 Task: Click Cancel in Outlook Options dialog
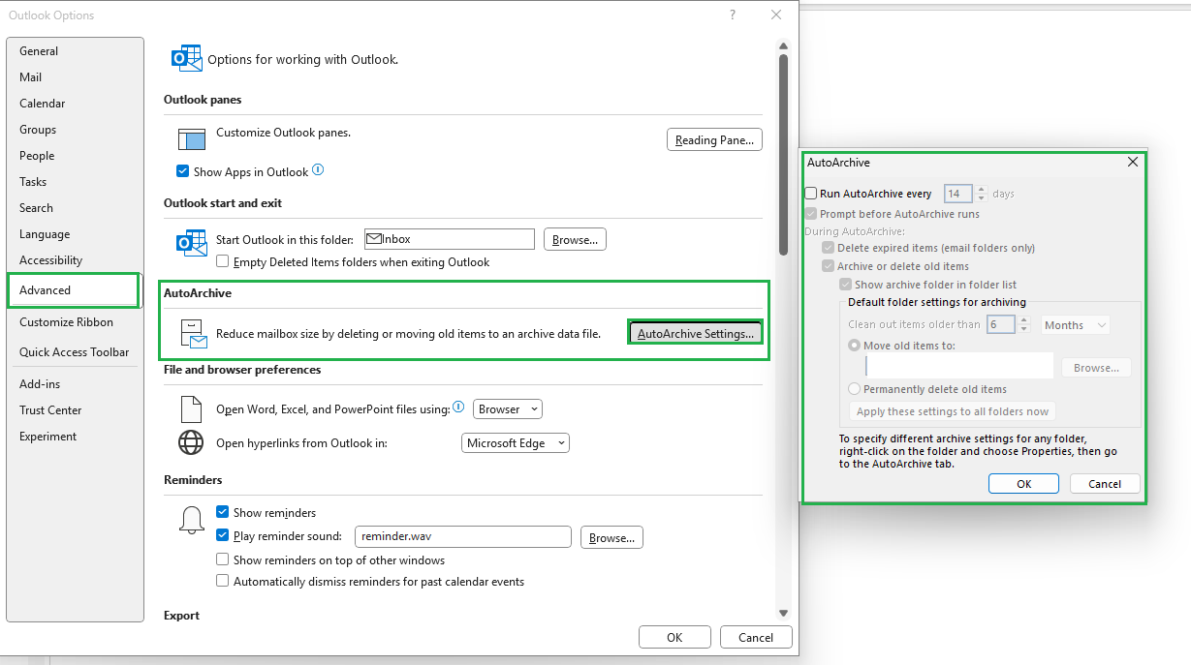pyautogui.click(x=756, y=637)
